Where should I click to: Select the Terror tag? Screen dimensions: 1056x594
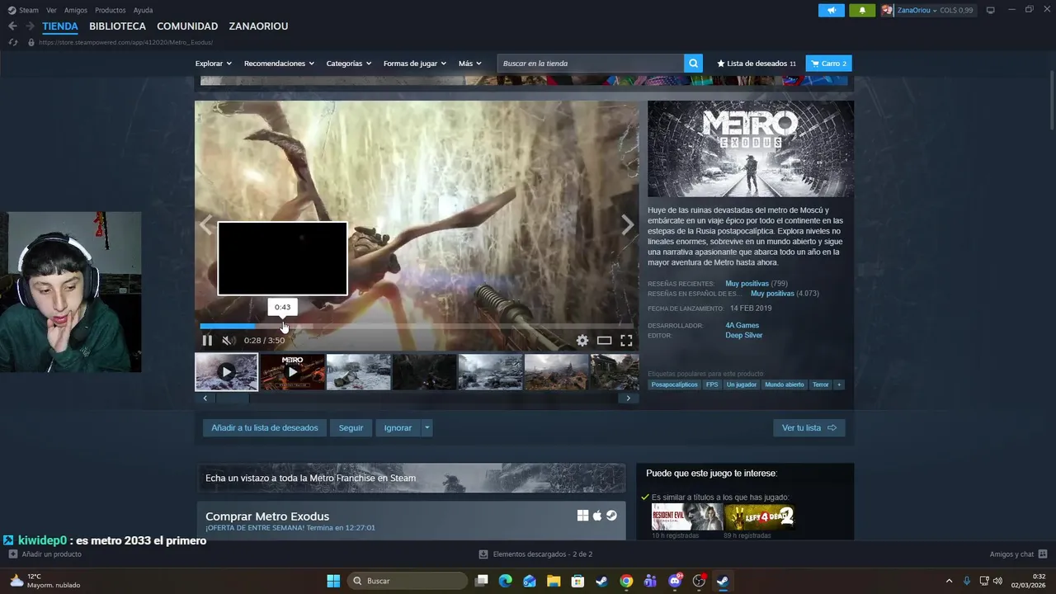(820, 384)
